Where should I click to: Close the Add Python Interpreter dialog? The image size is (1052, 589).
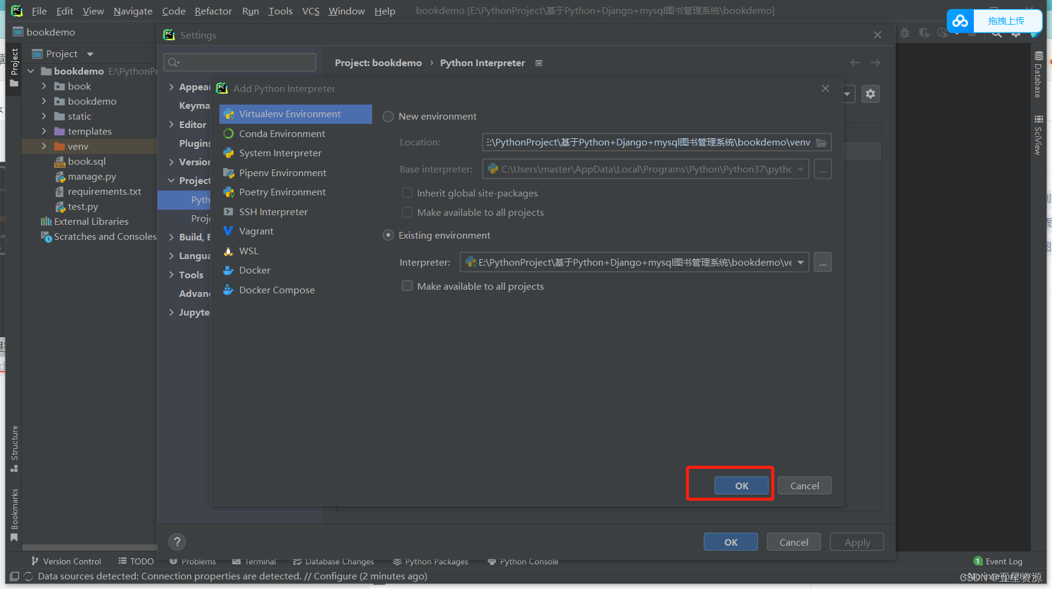click(825, 88)
